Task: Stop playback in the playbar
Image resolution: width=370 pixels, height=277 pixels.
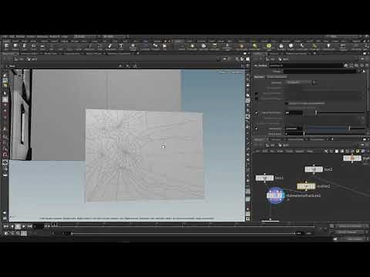Action: [18, 226]
